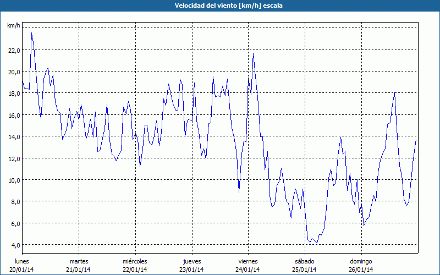Click the 'domingo' day label
The image size is (440, 275).
(x=361, y=261)
